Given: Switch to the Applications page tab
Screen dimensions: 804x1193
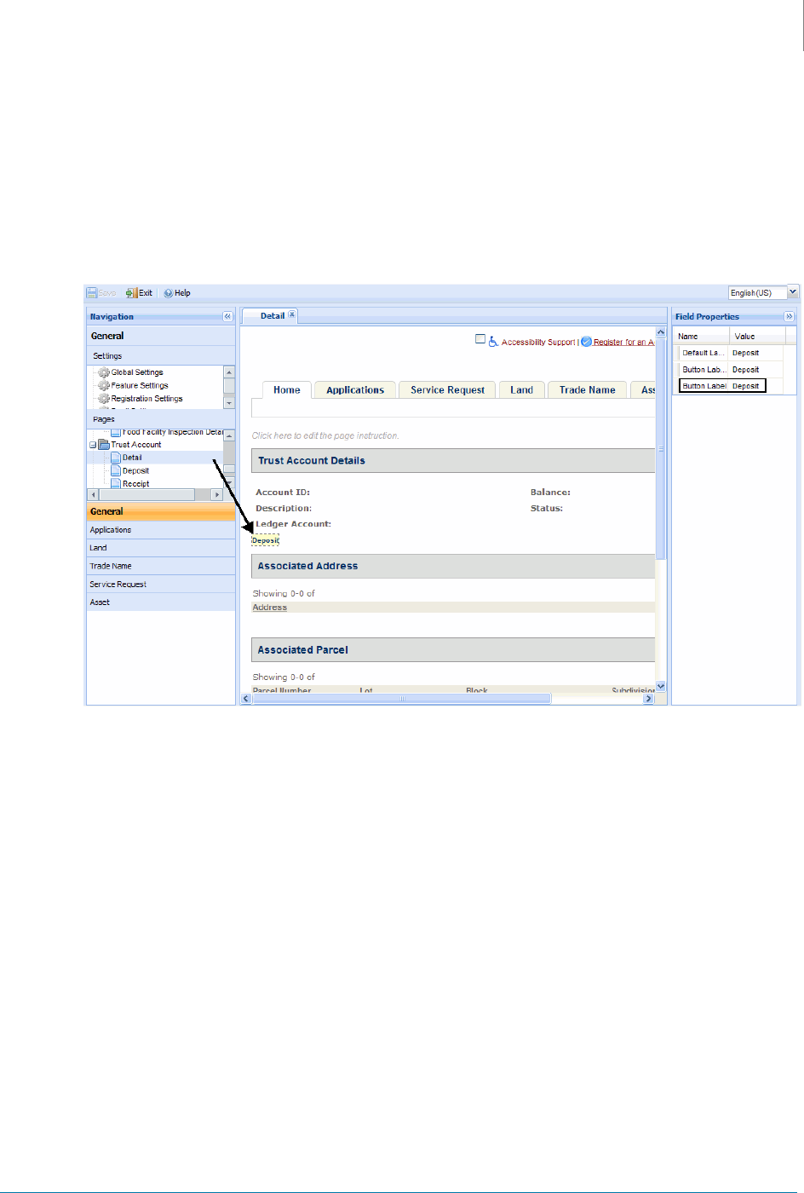Looking at the screenshot, I should [355, 389].
